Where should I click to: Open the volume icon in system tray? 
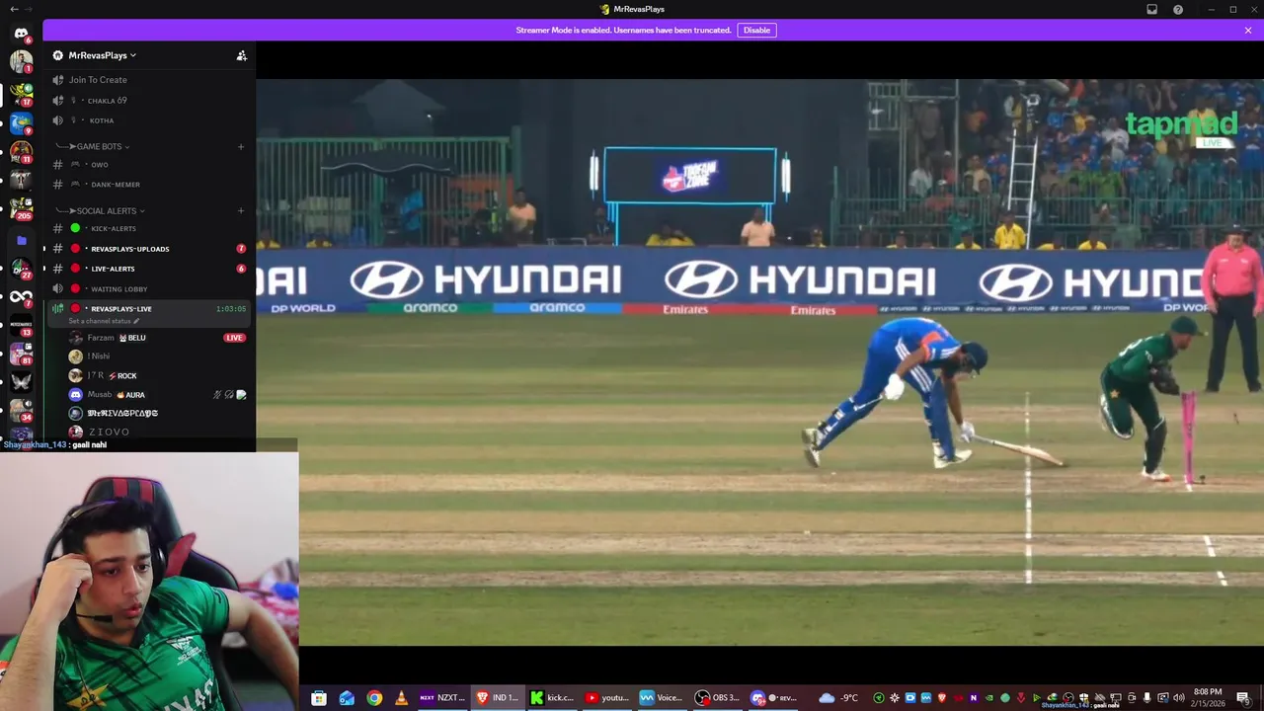tap(1179, 698)
